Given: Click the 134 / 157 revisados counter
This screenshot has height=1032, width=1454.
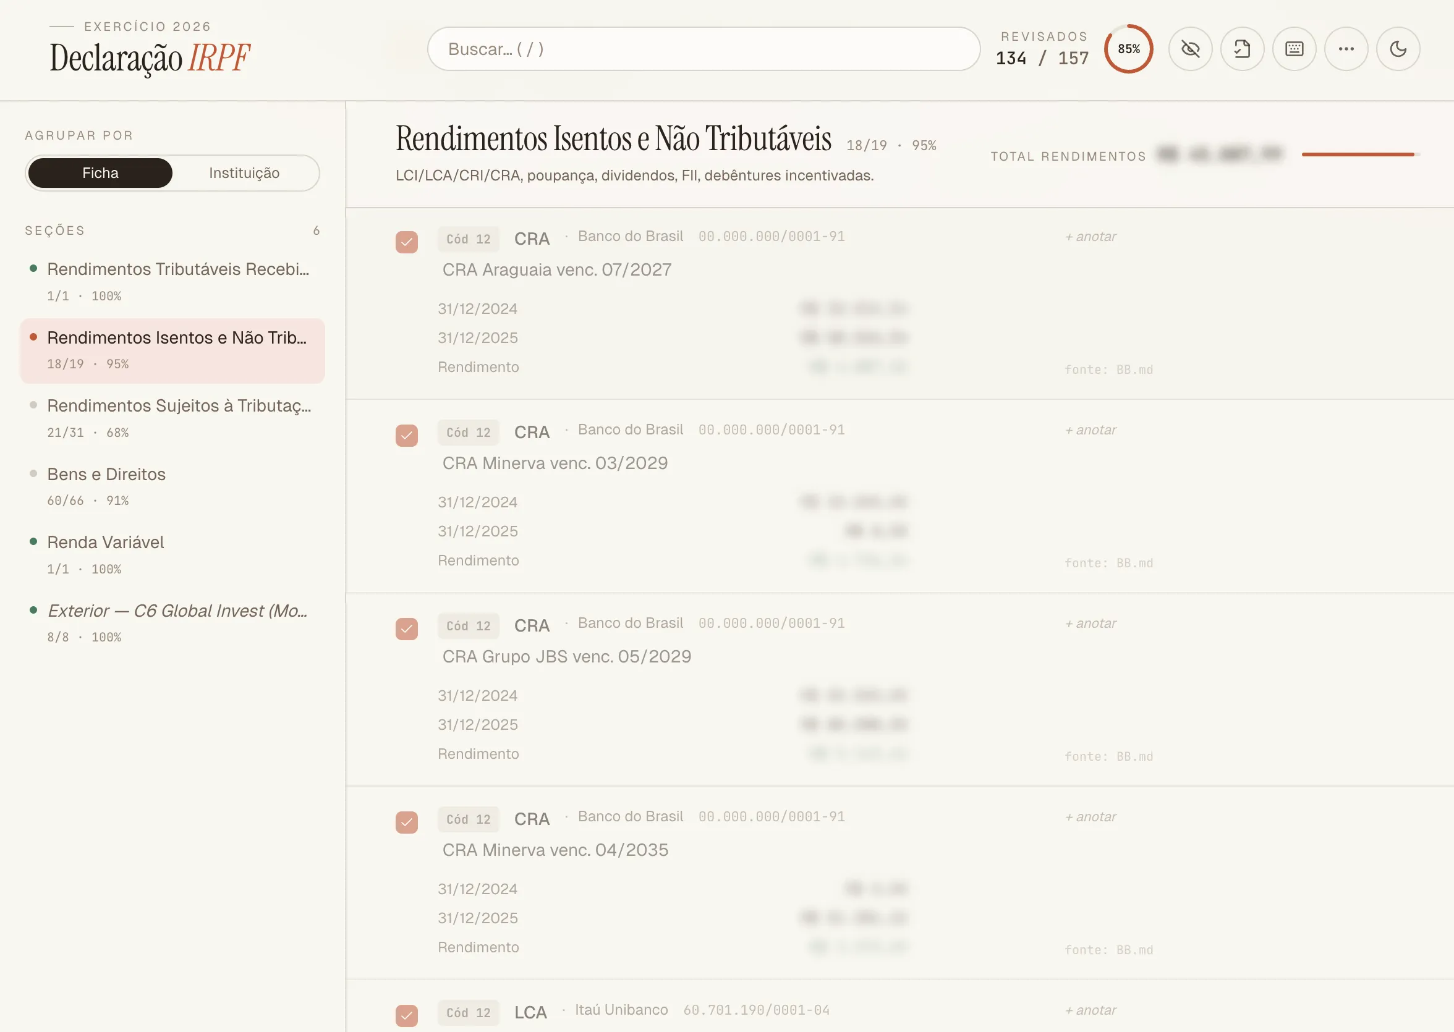Looking at the screenshot, I should tap(1042, 58).
